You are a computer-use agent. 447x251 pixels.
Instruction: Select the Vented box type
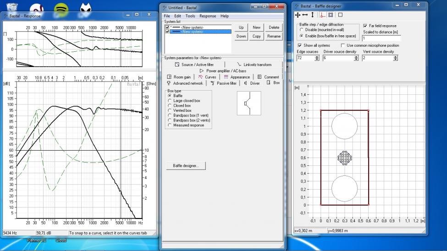pos(170,110)
